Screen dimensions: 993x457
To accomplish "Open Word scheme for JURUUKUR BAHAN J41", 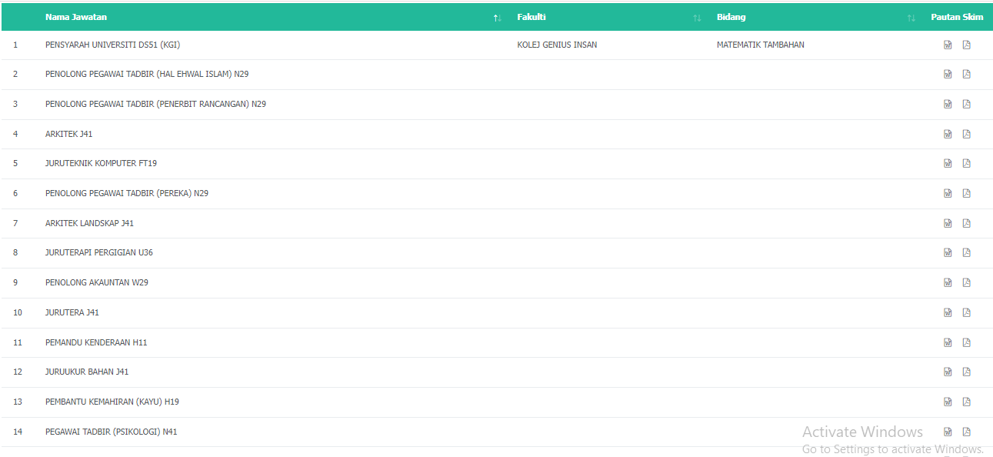I will [948, 372].
